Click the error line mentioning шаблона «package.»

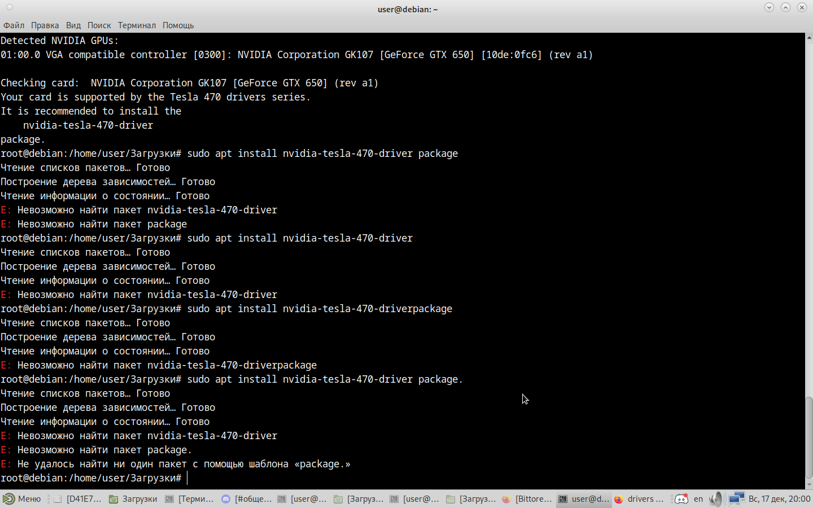point(176,464)
